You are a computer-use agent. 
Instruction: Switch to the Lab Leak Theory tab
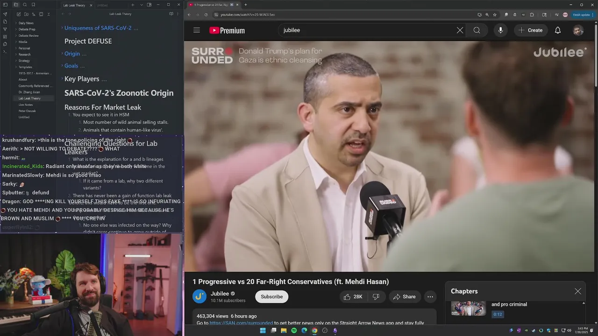coord(74,5)
